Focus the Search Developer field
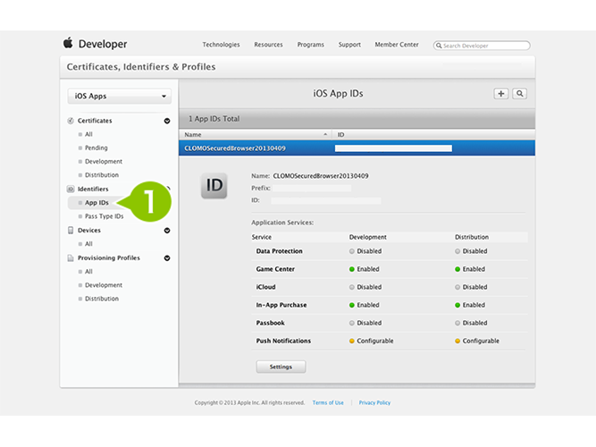Image resolution: width=596 pixels, height=447 pixels. point(482,46)
